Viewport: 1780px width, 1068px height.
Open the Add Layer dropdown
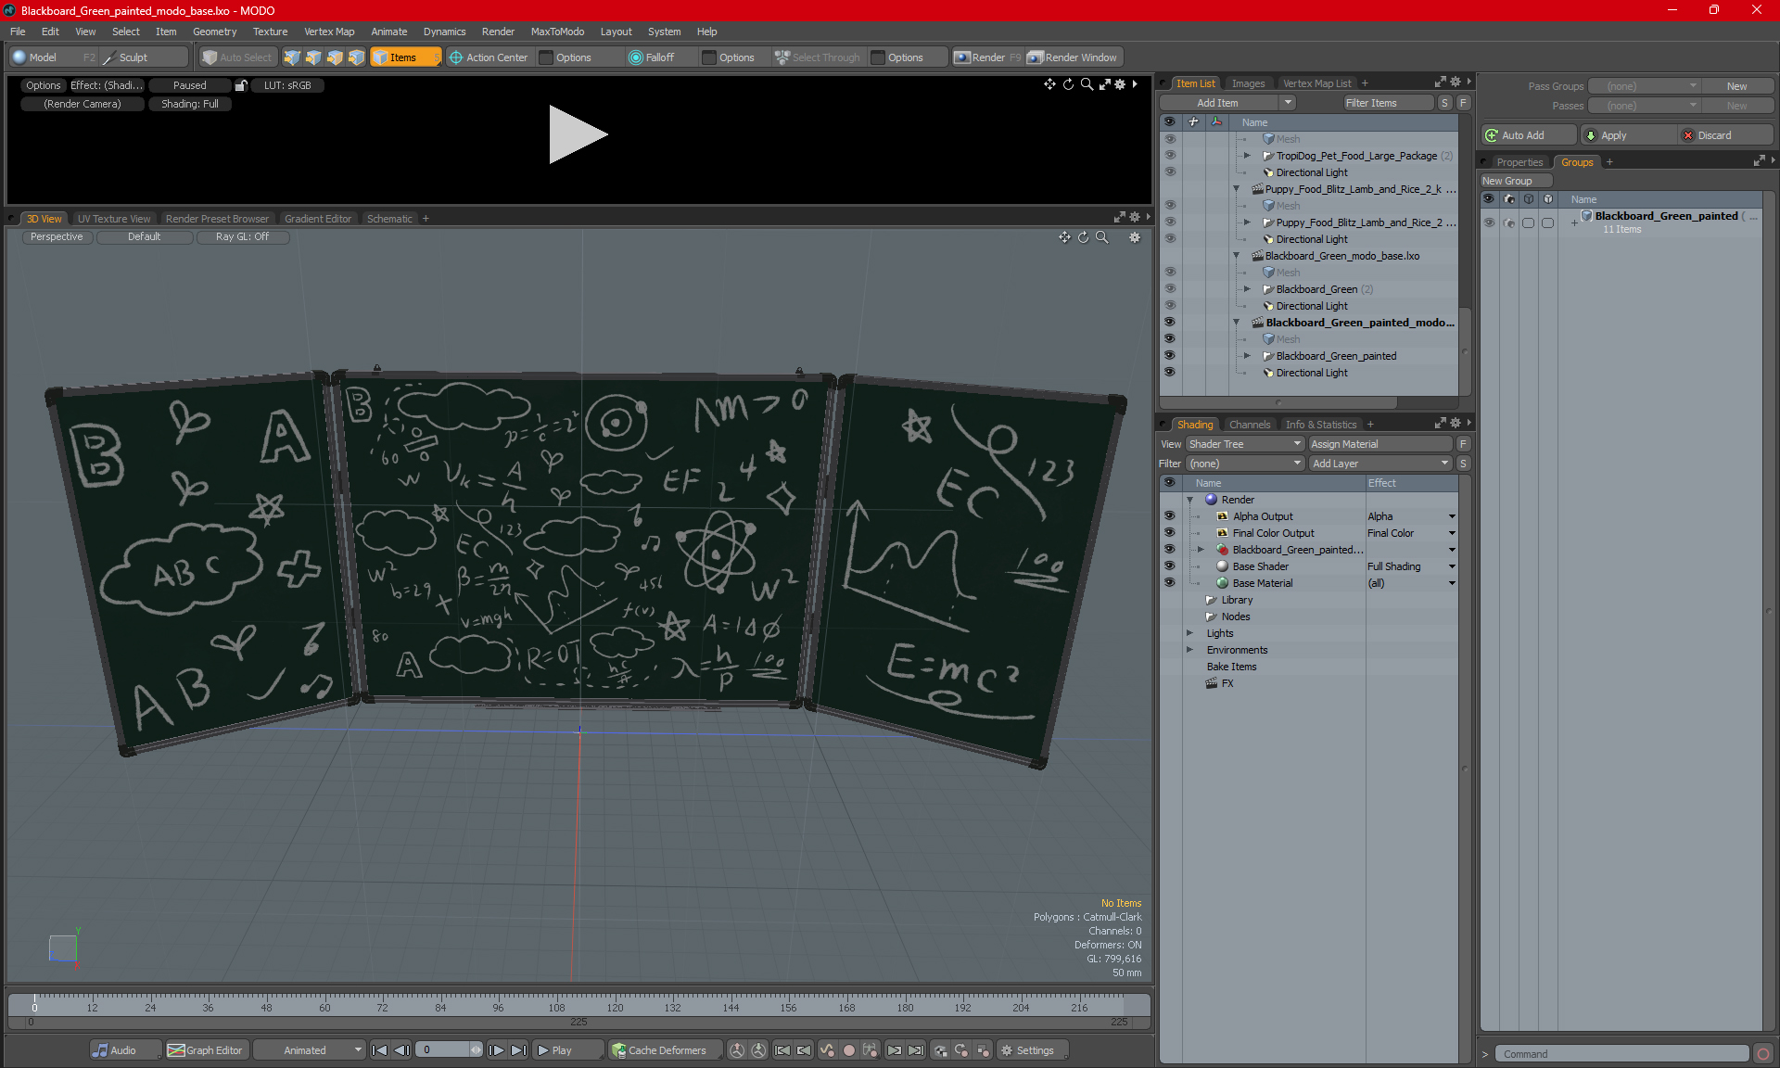click(1379, 464)
